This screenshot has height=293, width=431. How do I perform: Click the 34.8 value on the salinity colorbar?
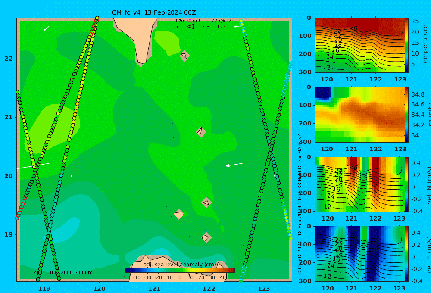[418, 94]
